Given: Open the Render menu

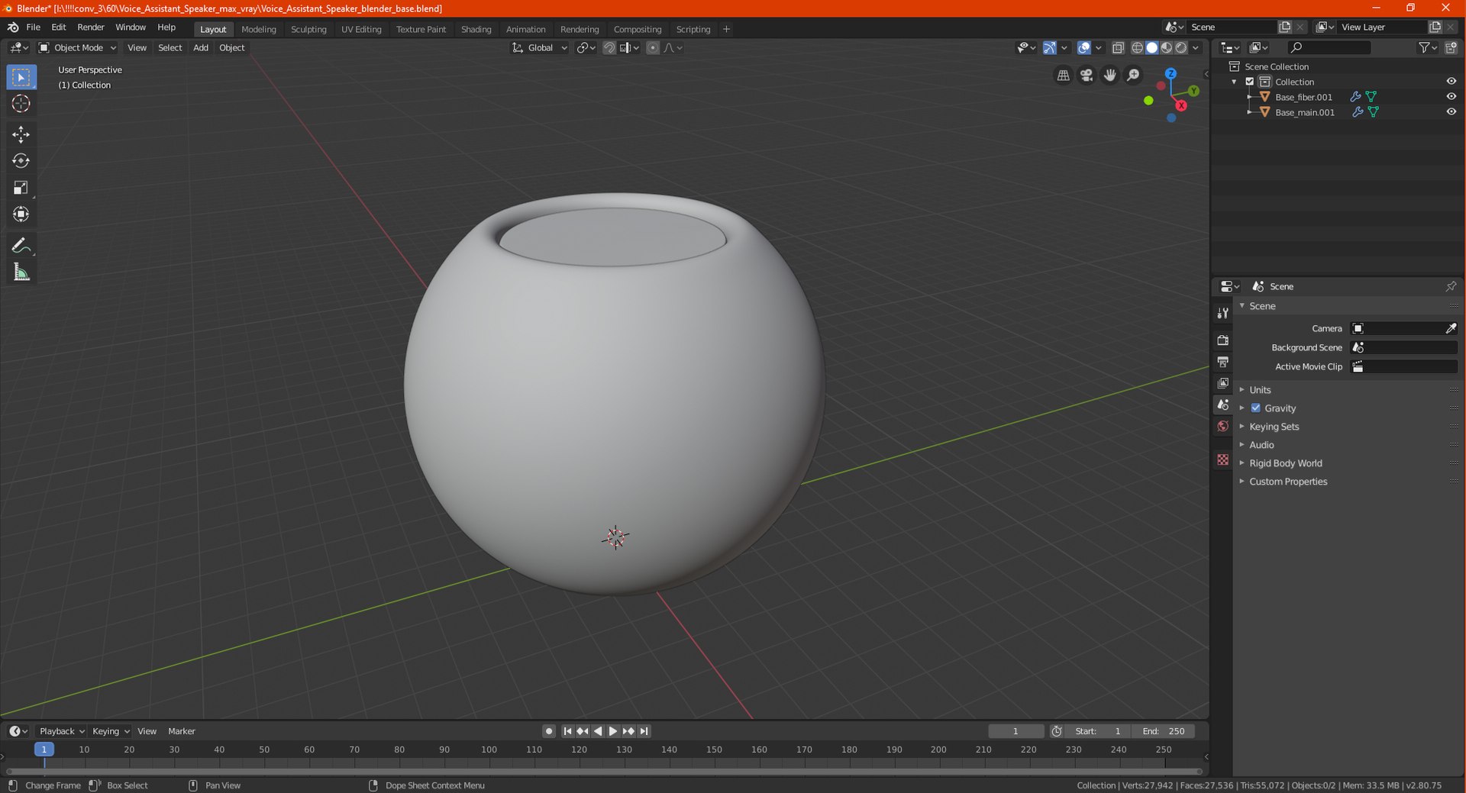Looking at the screenshot, I should click(x=91, y=27).
